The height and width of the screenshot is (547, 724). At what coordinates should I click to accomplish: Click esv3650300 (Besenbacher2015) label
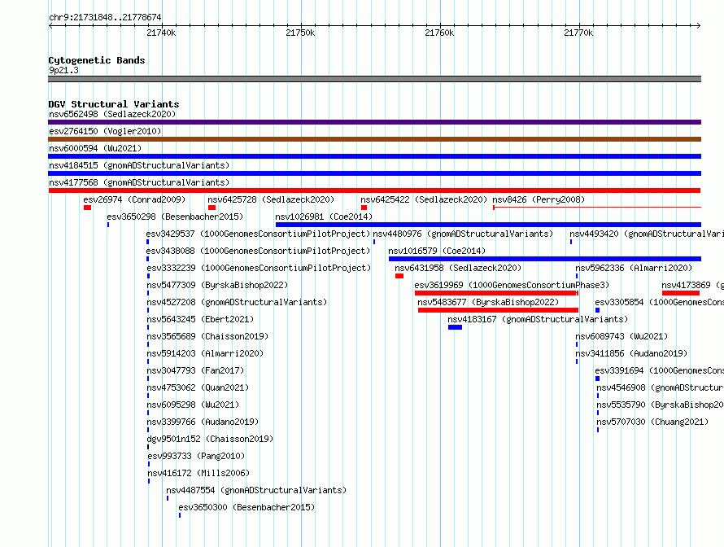[246, 507]
